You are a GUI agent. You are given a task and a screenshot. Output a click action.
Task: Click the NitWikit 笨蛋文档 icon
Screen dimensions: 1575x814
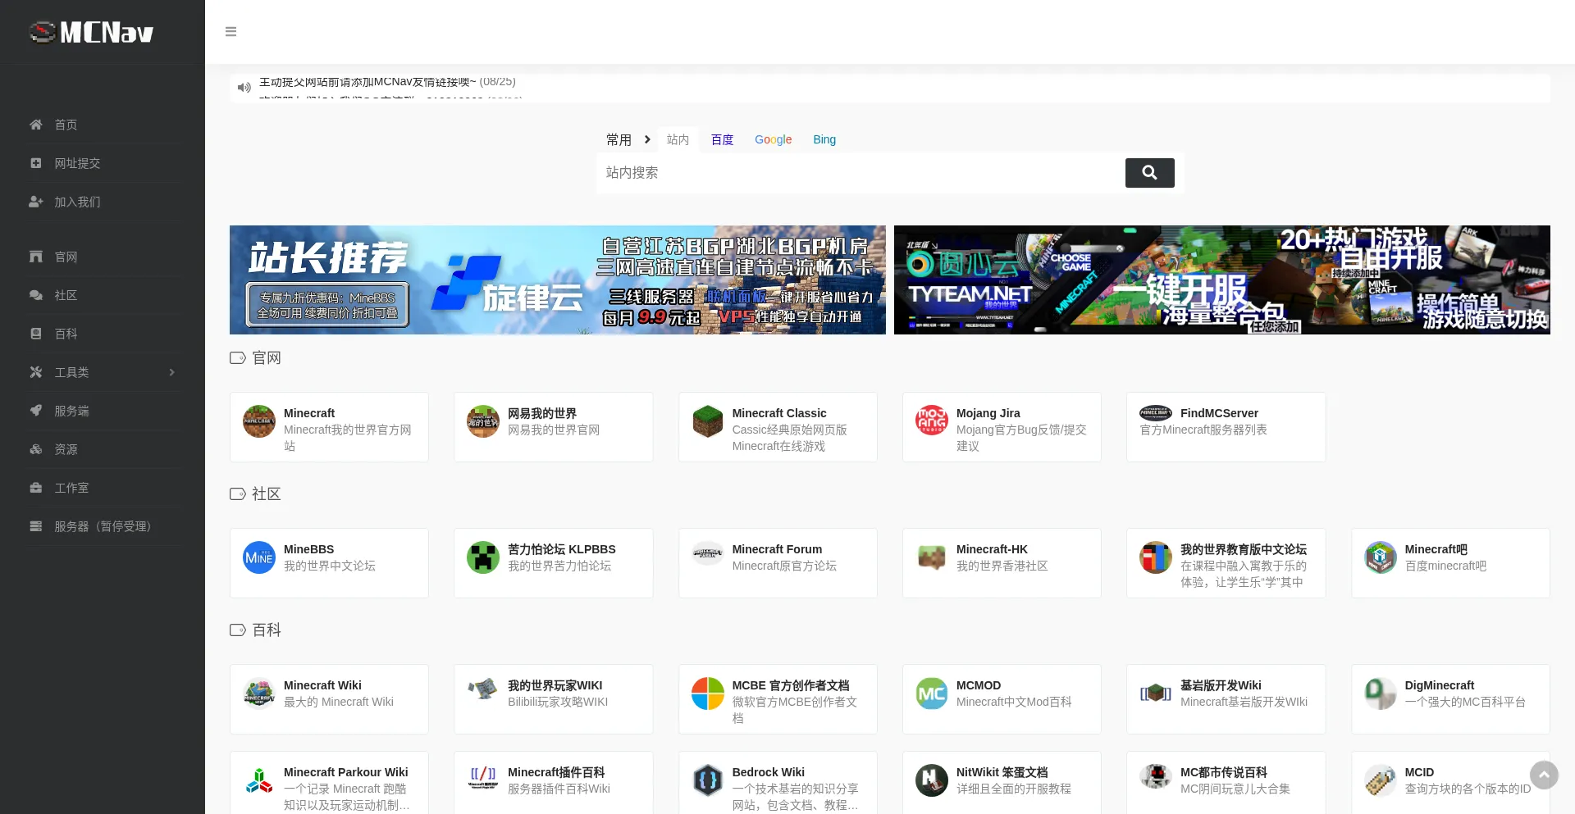pos(932,780)
